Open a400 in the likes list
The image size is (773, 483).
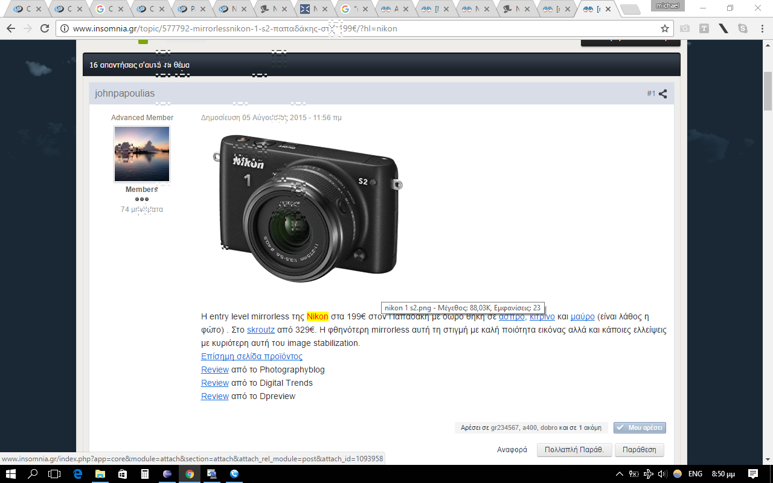point(529,427)
